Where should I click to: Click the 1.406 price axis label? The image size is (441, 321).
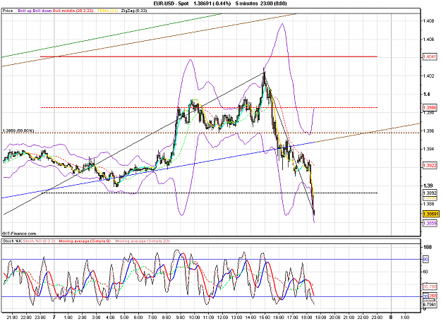pyautogui.click(x=428, y=40)
